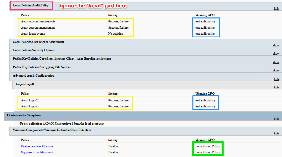Show Public Key Policies/Encrypting File System section
The image size is (282, 157).
pyautogui.click(x=276, y=71)
